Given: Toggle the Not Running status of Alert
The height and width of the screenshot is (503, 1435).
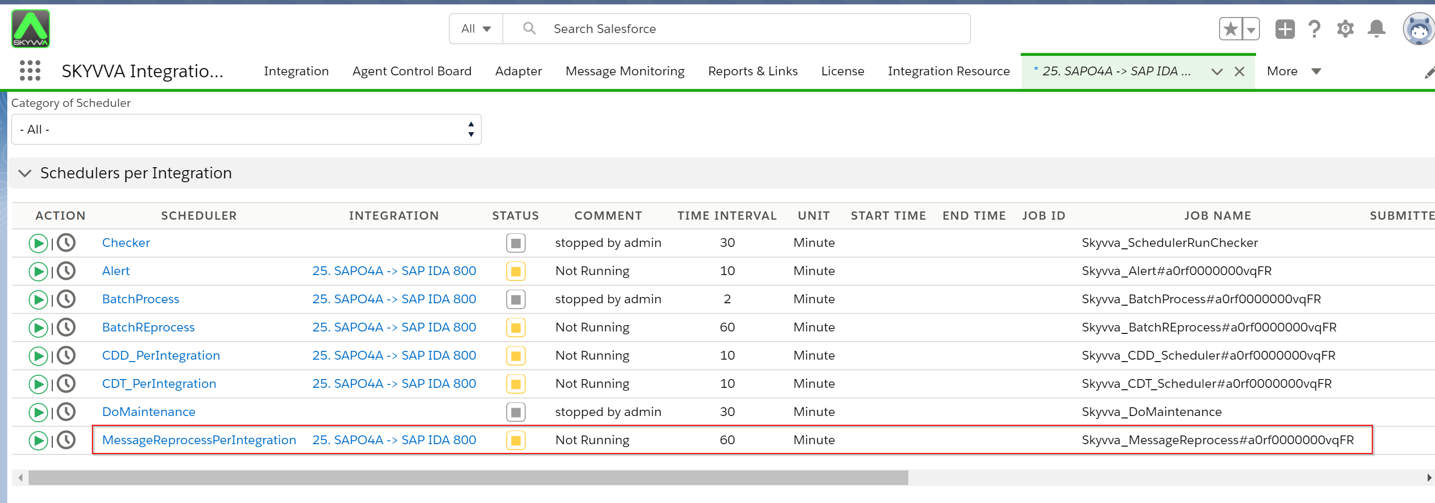Looking at the screenshot, I should click(515, 271).
